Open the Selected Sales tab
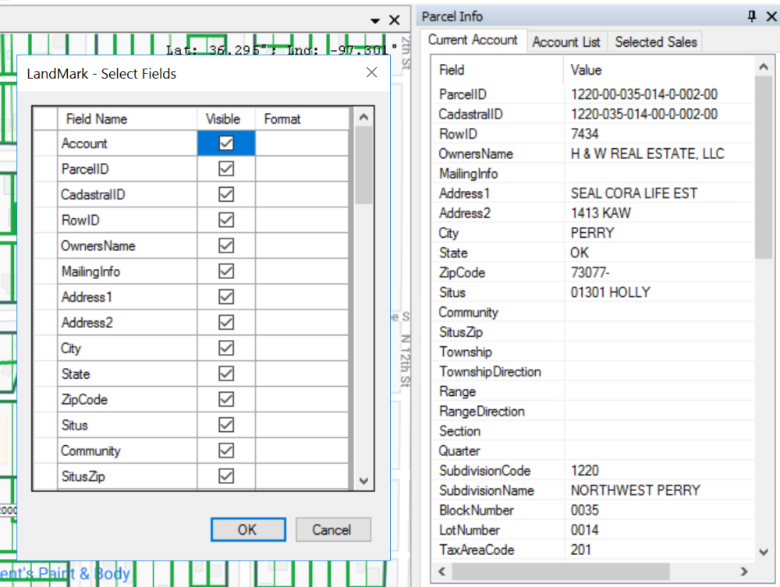Image resolution: width=780 pixels, height=587 pixels. (655, 41)
